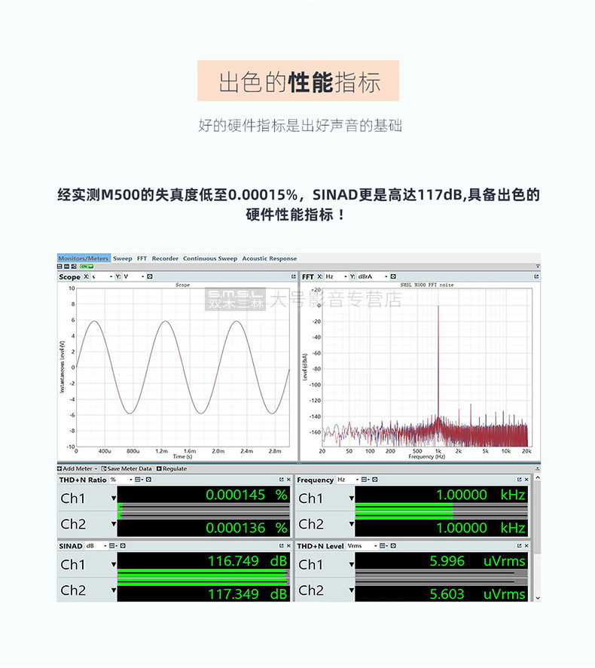Open the Scope settings icon
595x668 pixels.
[x=150, y=276]
